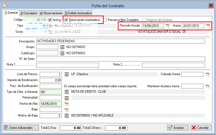Open the Débito Automático tab
216x135 pixels.
[79, 13]
